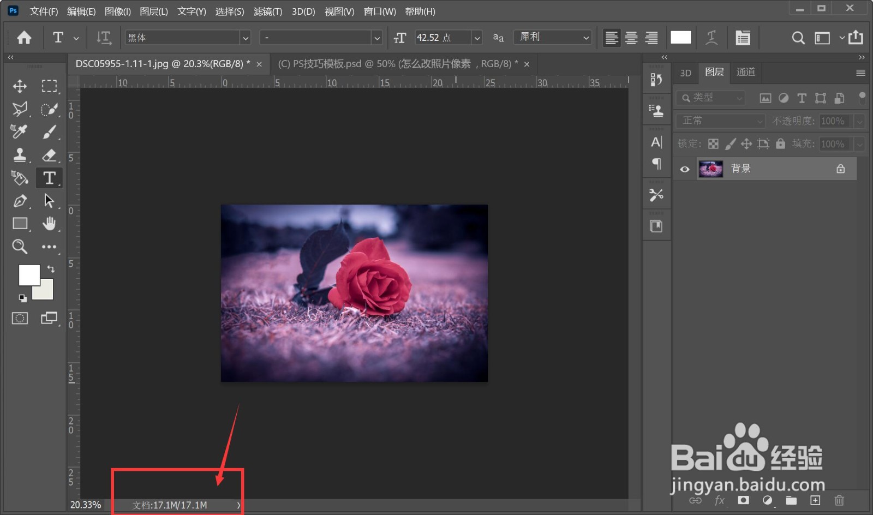Select the Path Selection tool
Viewport: 873px width, 515px height.
pos(49,201)
